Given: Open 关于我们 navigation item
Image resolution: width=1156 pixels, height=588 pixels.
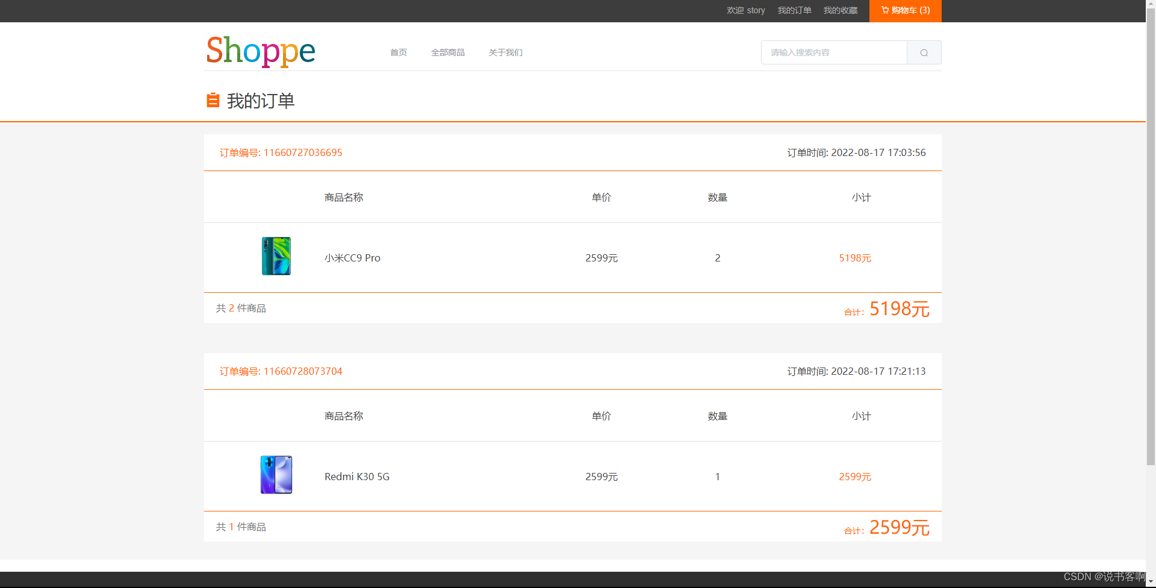Looking at the screenshot, I should [506, 52].
